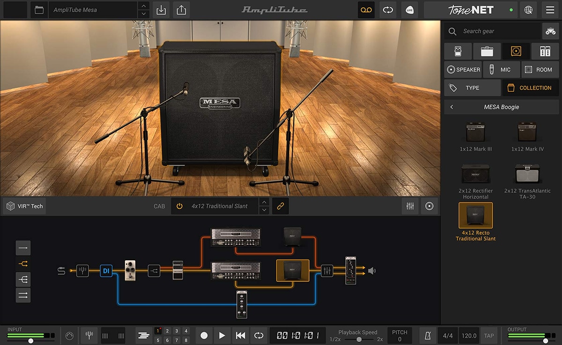Viewport: 562px width, 345px height.
Task: Click the signal splitter block
Action: [154, 271]
